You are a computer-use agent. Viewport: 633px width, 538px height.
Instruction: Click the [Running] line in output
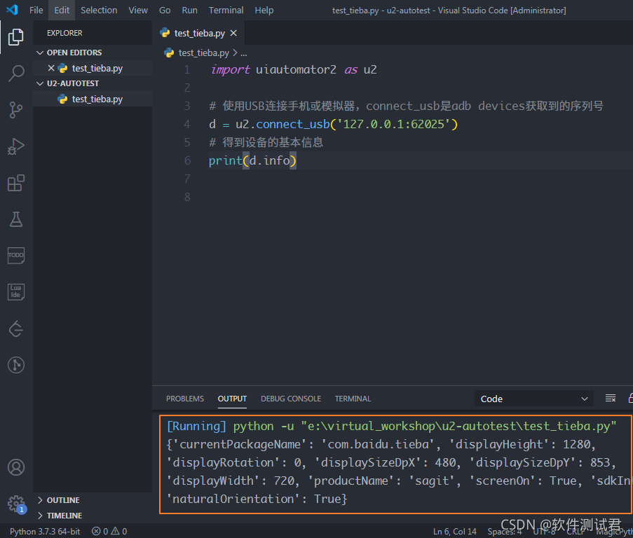tap(391, 427)
